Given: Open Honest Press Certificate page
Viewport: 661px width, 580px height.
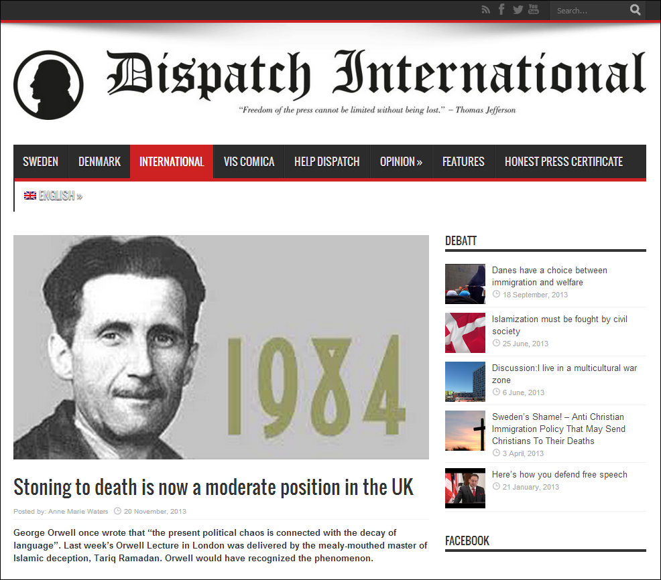Looking at the screenshot, I should click(564, 161).
